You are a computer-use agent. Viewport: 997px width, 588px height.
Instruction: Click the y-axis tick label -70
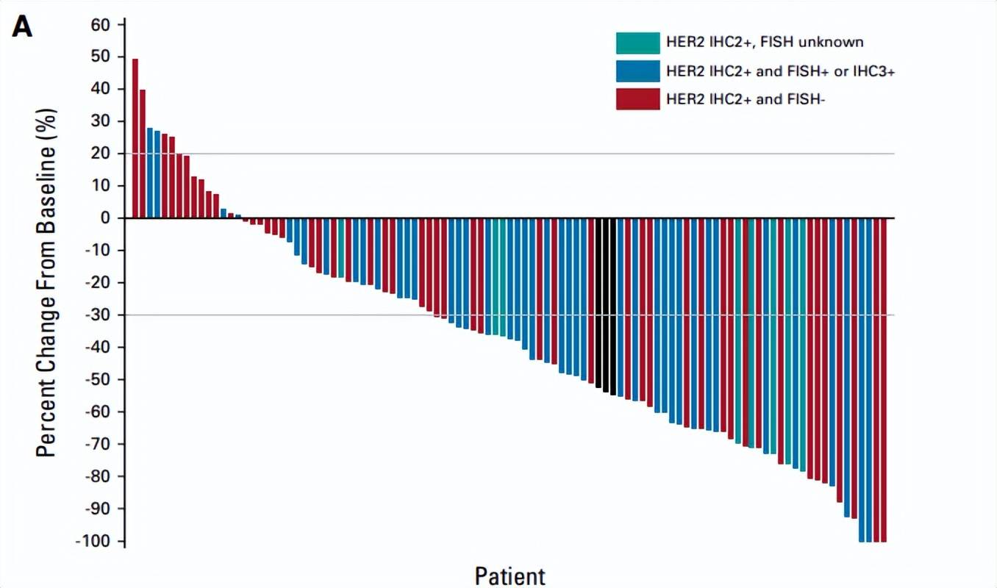pyautogui.click(x=97, y=444)
